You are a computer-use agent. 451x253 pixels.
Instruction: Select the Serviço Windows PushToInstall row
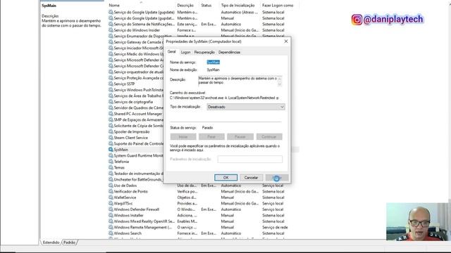pyautogui.click(x=136, y=90)
